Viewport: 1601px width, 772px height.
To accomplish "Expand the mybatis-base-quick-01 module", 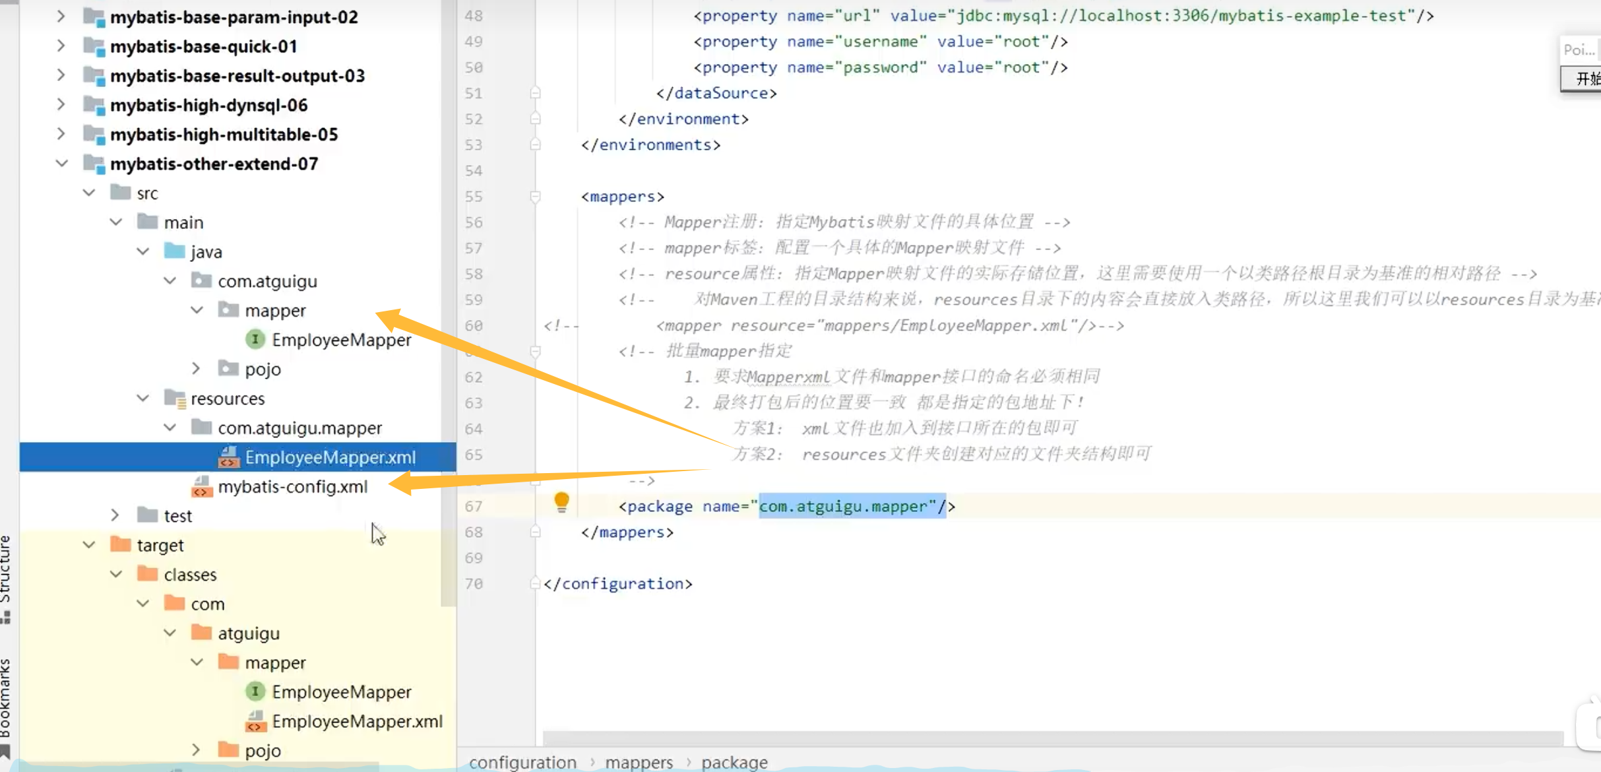I will coord(61,46).
